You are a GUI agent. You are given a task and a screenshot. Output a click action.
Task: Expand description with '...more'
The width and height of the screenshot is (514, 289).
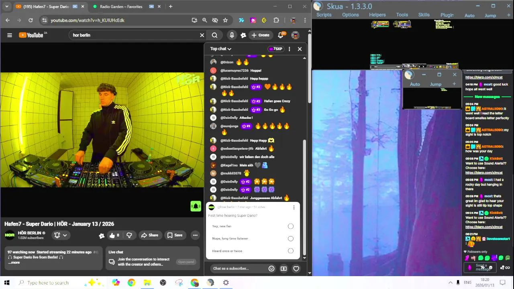tap(14, 263)
